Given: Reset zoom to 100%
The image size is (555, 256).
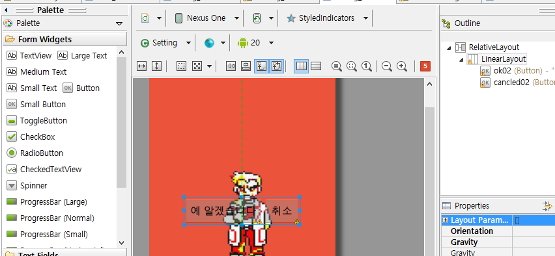Looking at the screenshot, I should 366,66.
